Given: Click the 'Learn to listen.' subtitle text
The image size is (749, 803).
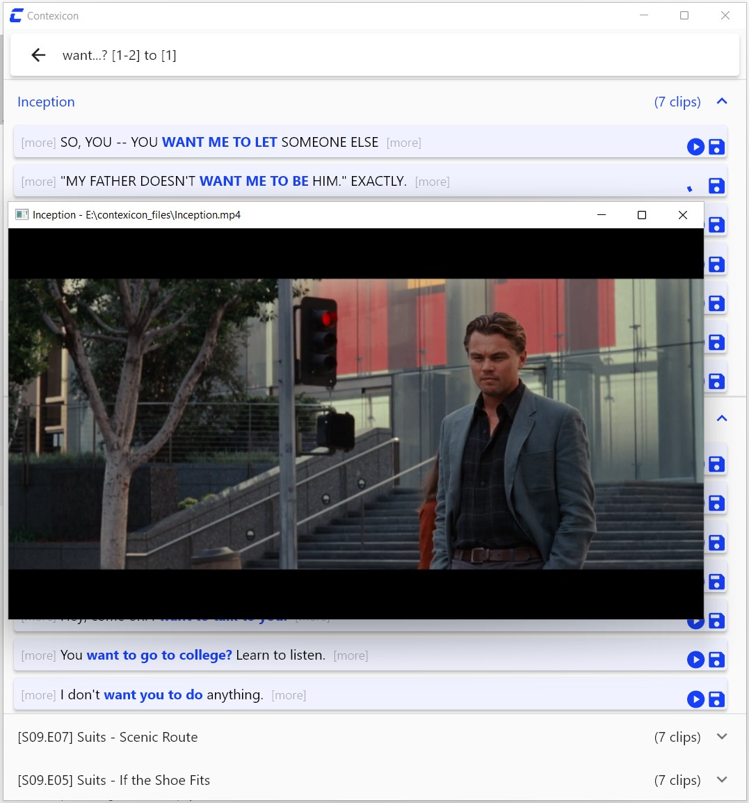Looking at the screenshot, I should pos(280,655).
